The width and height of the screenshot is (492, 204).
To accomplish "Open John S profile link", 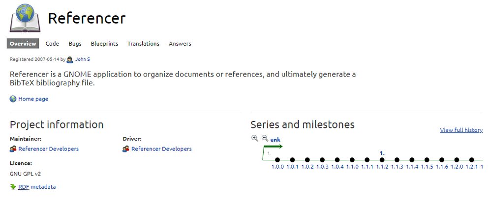I will [x=83, y=59].
